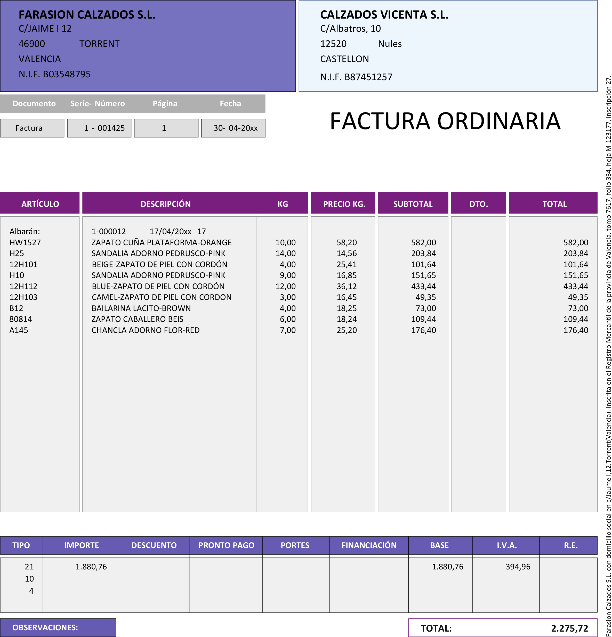Click the CHANCLA ADORNO FLOR-RED row
The width and height of the screenshot is (612, 637).
(x=145, y=330)
